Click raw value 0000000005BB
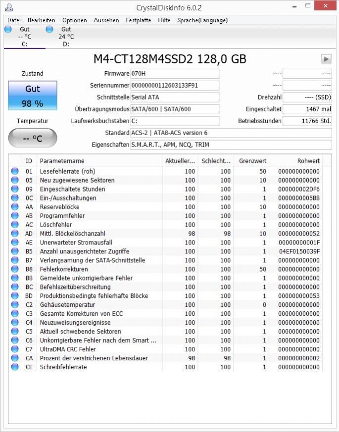Viewport: 339px width, 432px height. (x=299, y=198)
